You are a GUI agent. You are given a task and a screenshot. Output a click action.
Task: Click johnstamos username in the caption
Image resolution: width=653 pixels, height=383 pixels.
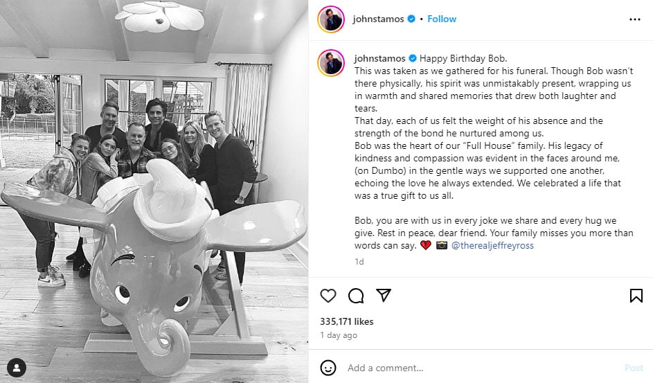pyautogui.click(x=379, y=58)
